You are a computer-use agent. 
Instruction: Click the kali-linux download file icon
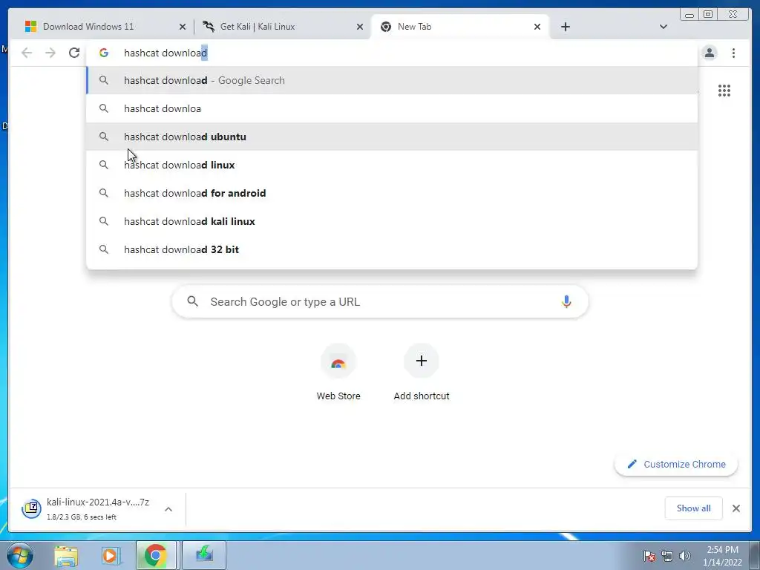pos(31,508)
